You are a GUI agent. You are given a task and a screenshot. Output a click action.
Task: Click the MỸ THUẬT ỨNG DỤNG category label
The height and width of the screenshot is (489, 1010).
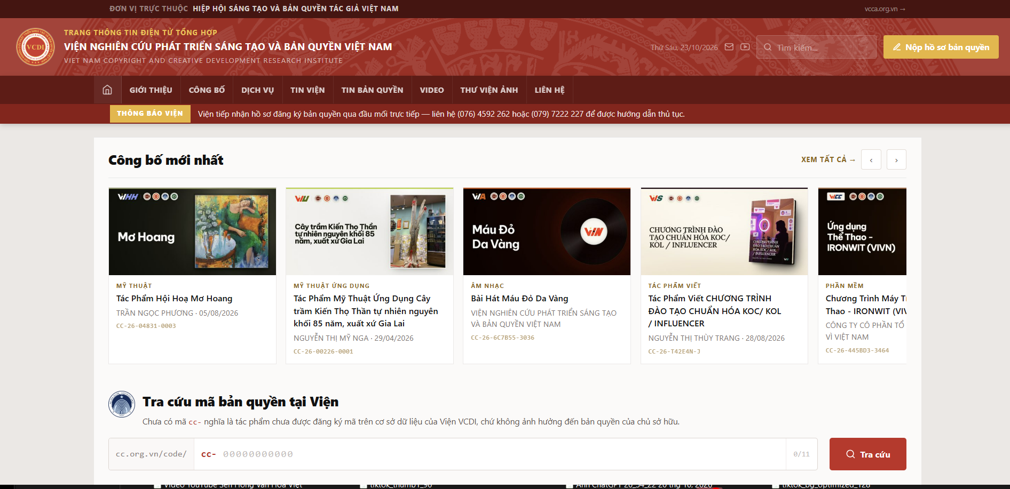click(x=332, y=286)
